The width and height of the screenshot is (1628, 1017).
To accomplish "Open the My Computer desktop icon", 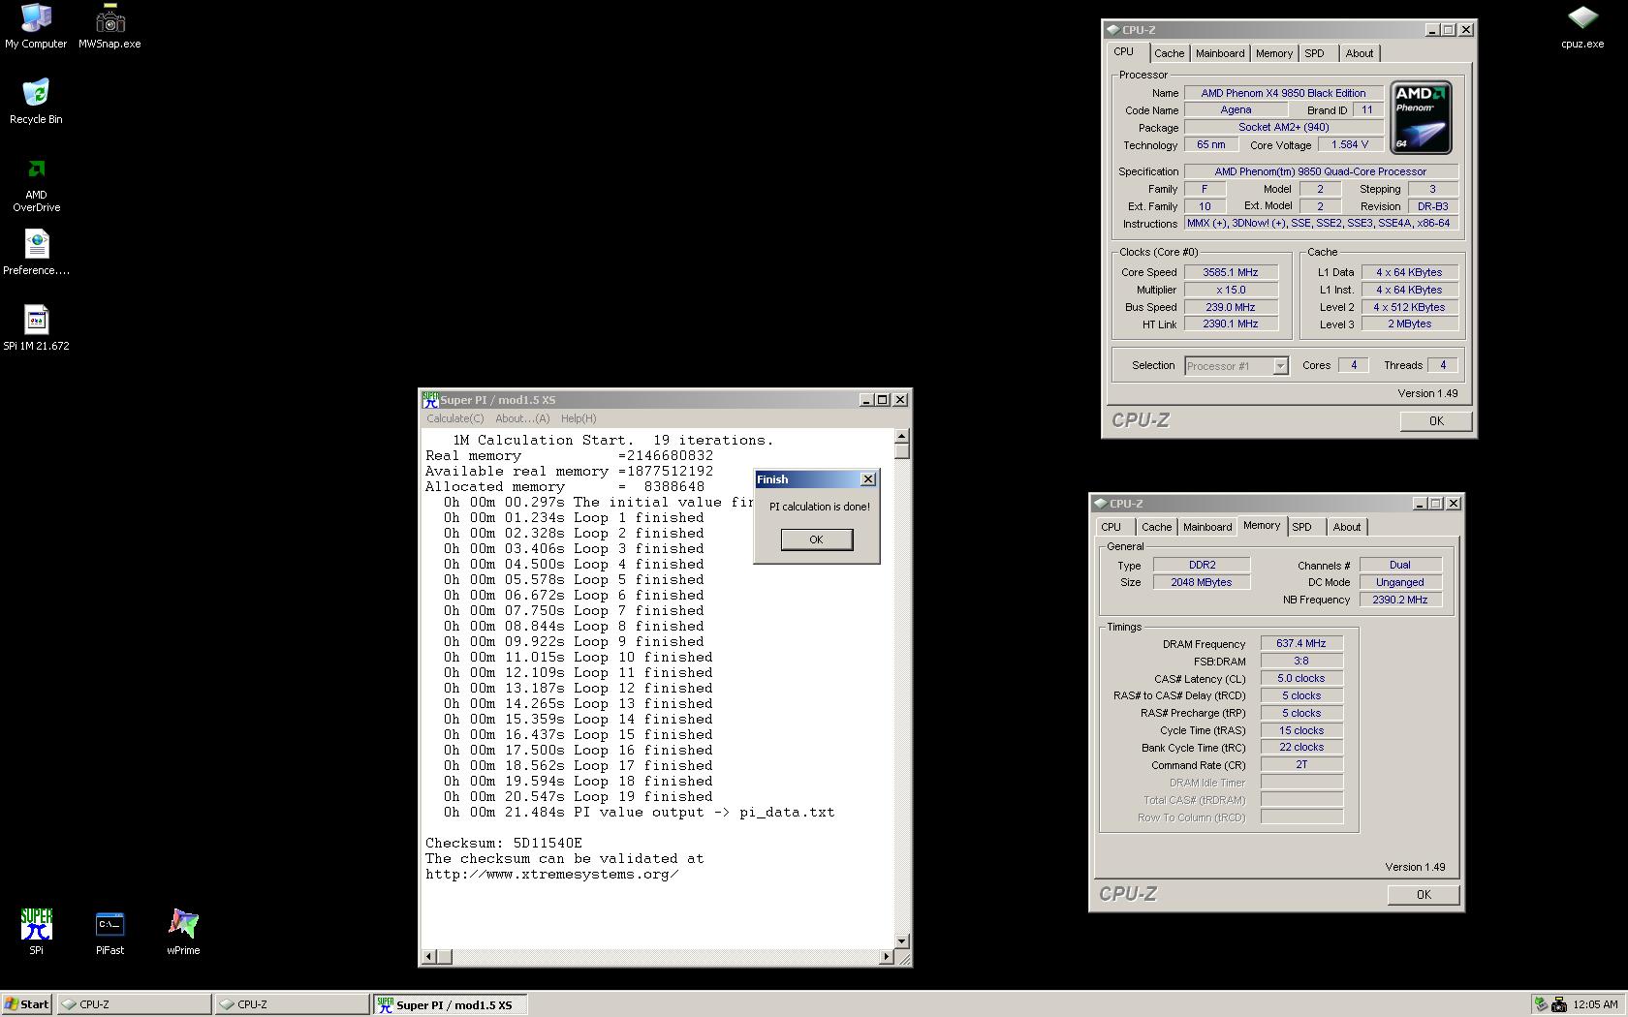I will click(36, 26).
